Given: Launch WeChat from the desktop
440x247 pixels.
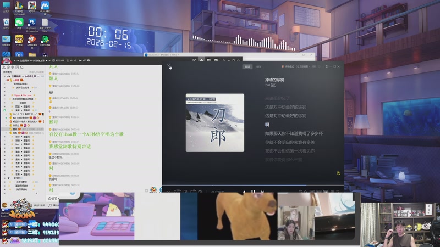Looking at the screenshot, I should click(19, 24).
